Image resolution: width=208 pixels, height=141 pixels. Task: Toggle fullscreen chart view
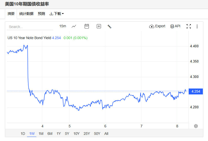(189, 26)
